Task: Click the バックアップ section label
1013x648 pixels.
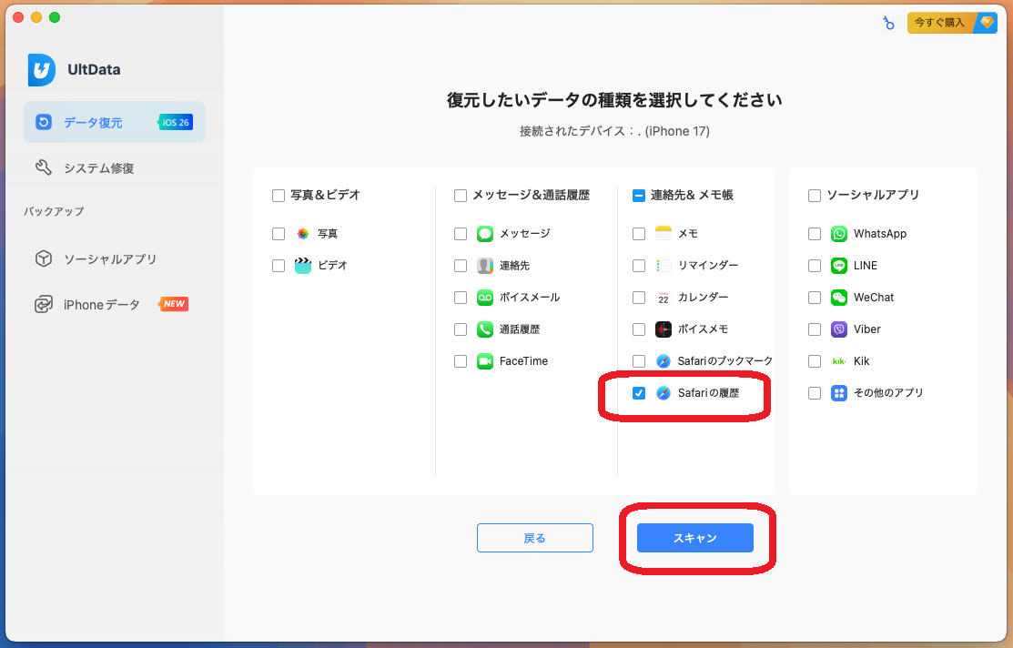Action: click(x=54, y=211)
